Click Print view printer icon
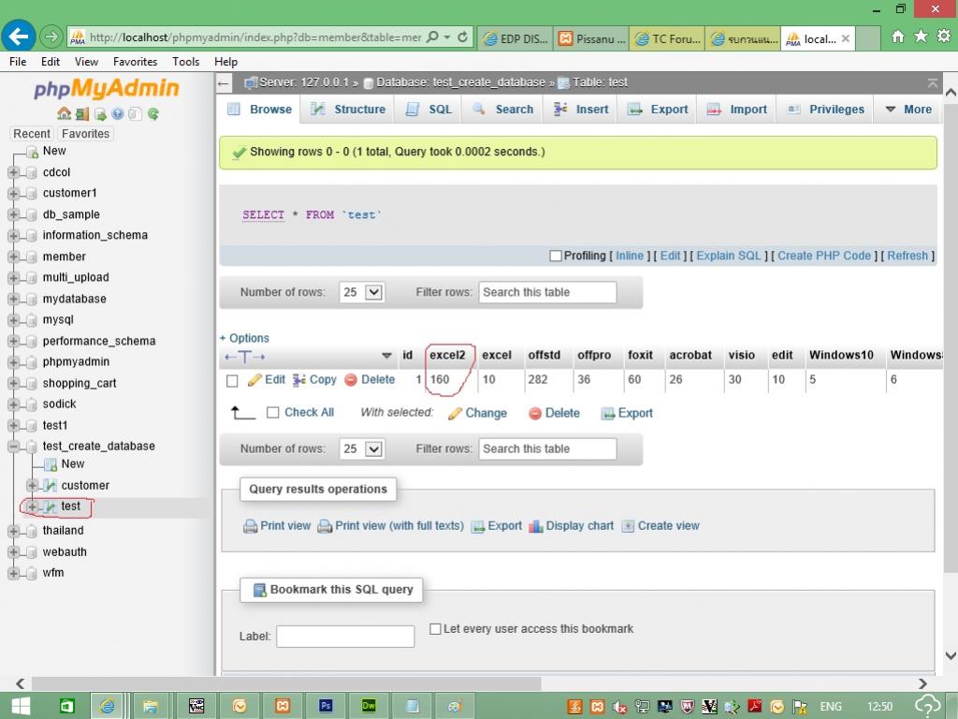The height and width of the screenshot is (719, 958). pyautogui.click(x=250, y=526)
